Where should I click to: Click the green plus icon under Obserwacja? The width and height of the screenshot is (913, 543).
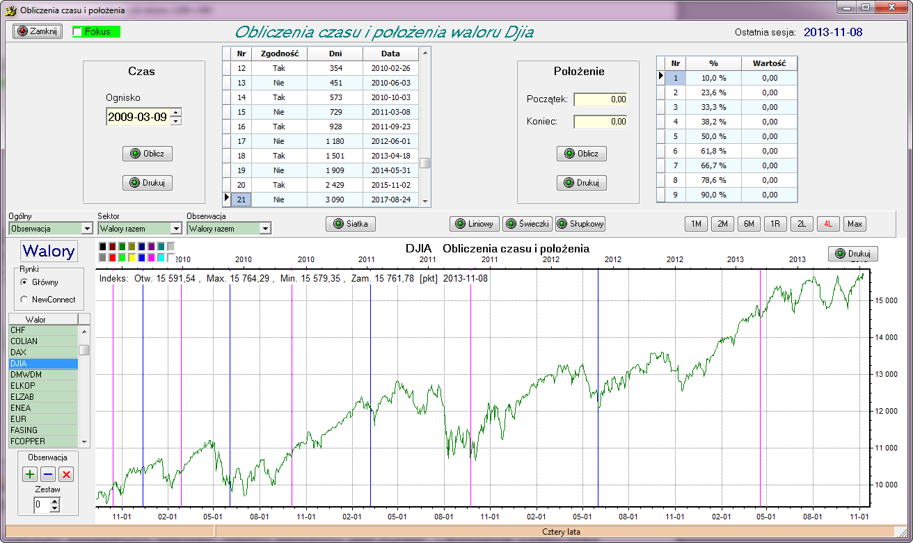(30, 475)
